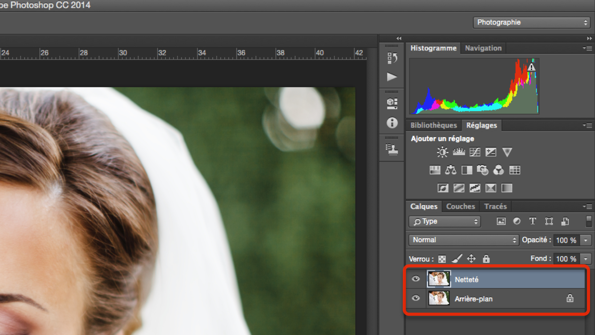Hide the Arrière-plan layer
Image resolution: width=595 pixels, height=335 pixels.
[416, 298]
